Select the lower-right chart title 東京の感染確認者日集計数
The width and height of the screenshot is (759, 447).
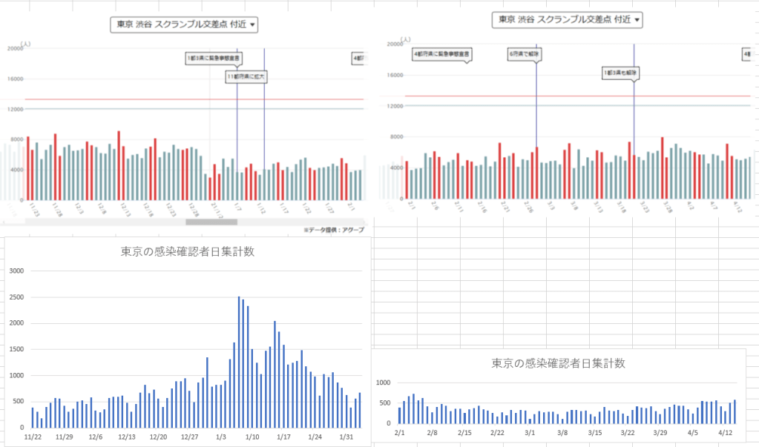[x=558, y=363]
